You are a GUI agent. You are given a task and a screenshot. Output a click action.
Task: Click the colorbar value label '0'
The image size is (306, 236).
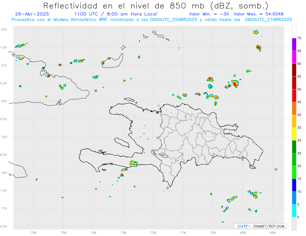[x=298, y=217]
